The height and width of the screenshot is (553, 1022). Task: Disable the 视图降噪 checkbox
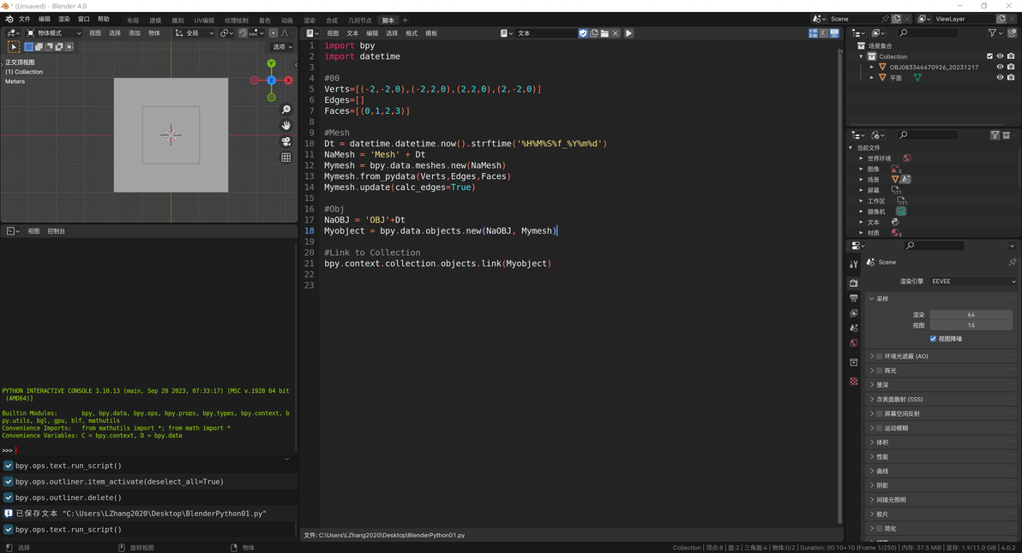(x=934, y=339)
